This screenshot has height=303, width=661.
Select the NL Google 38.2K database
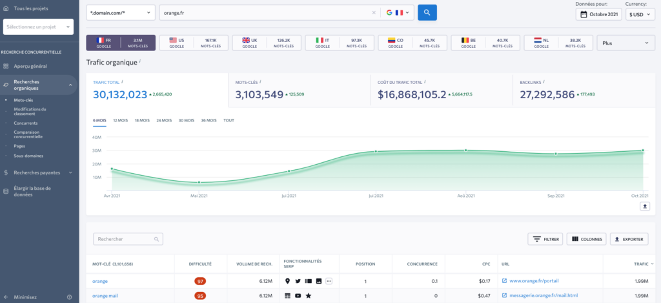point(558,43)
